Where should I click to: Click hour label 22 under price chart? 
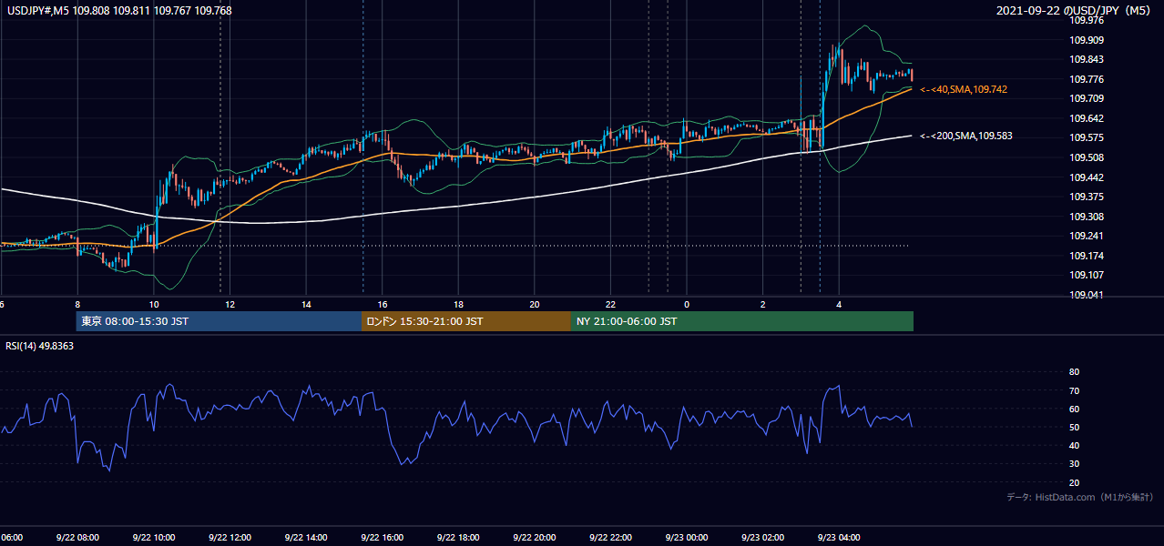[611, 304]
